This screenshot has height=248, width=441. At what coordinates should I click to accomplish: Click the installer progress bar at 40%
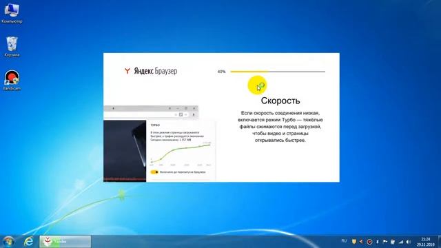pos(278,72)
